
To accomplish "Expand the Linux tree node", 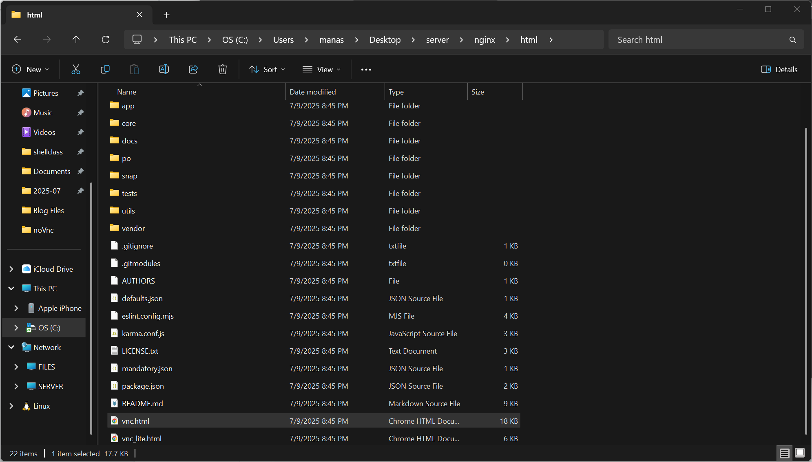I will click(x=11, y=406).
